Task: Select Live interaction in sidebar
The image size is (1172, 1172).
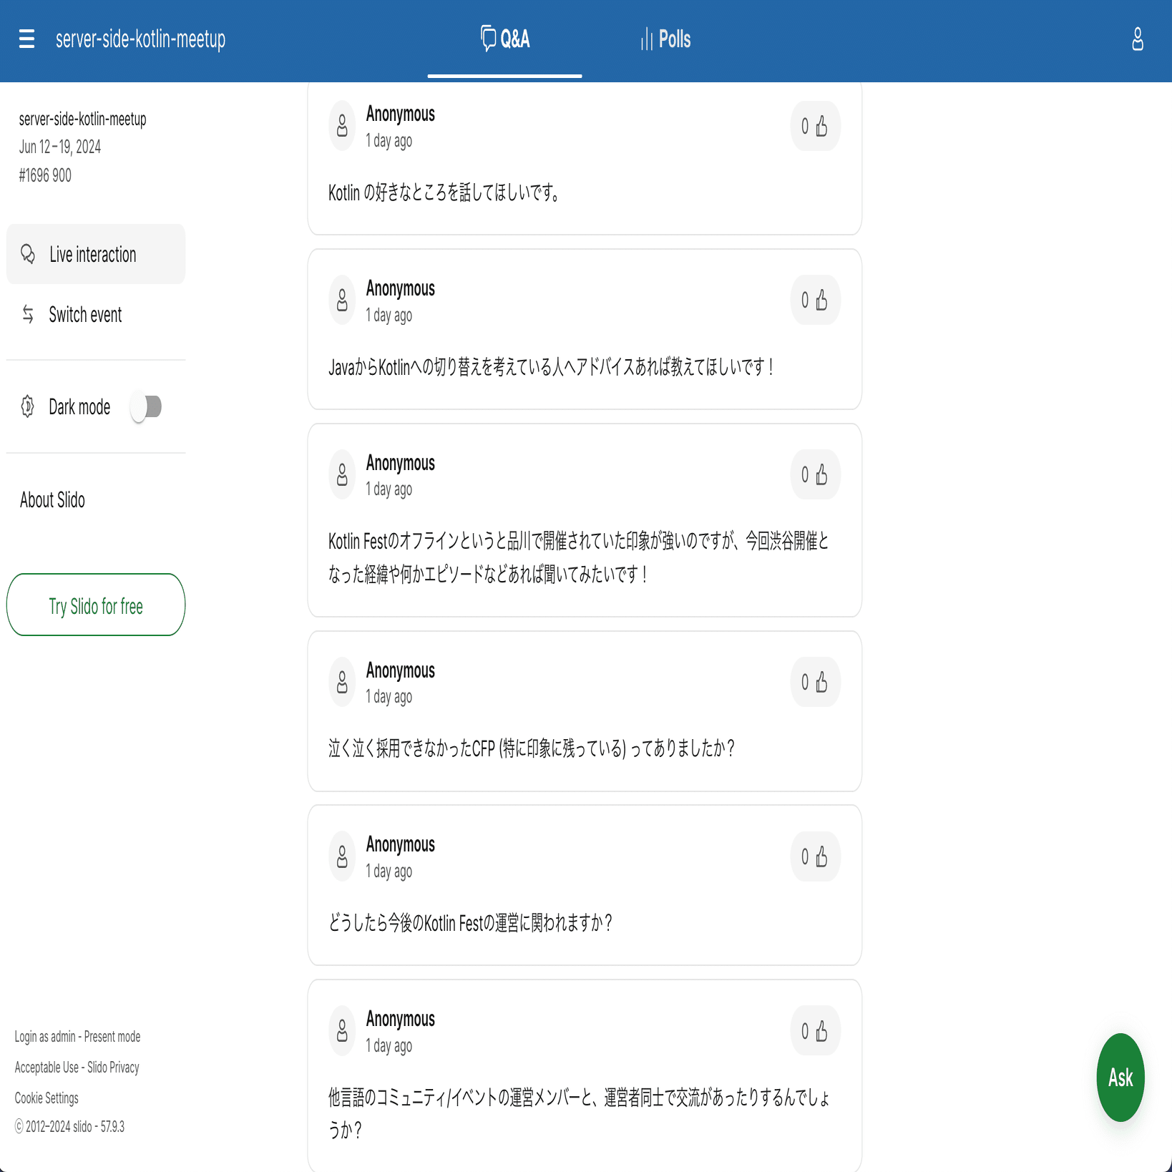Action: (x=96, y=254)
